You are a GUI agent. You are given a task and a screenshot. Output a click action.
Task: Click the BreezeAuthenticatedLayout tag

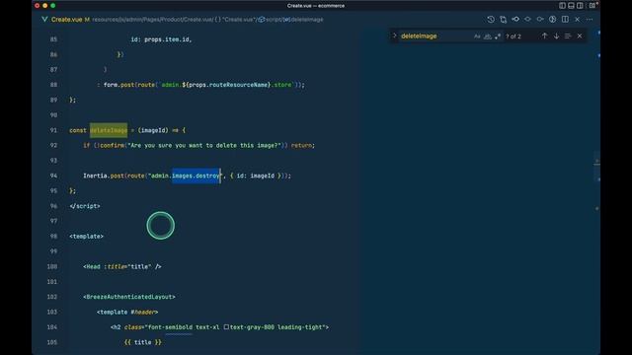pos(129,297)
